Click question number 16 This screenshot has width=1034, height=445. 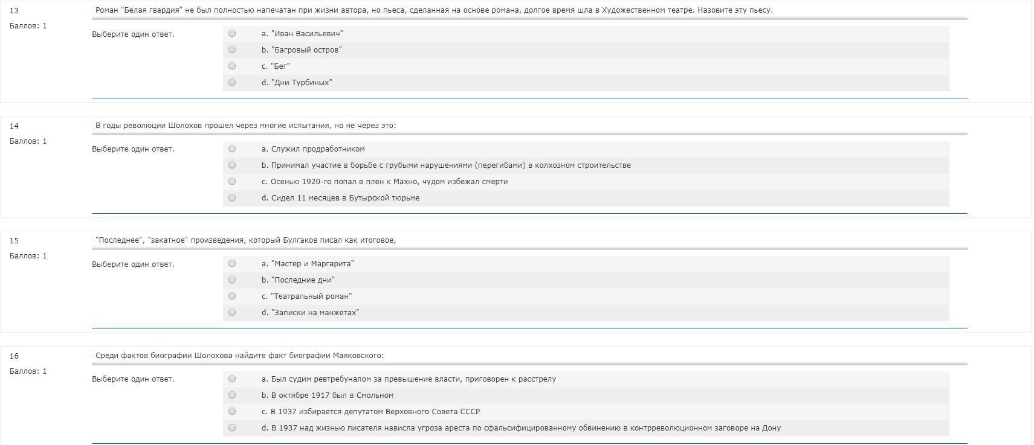tap(14, 356)
